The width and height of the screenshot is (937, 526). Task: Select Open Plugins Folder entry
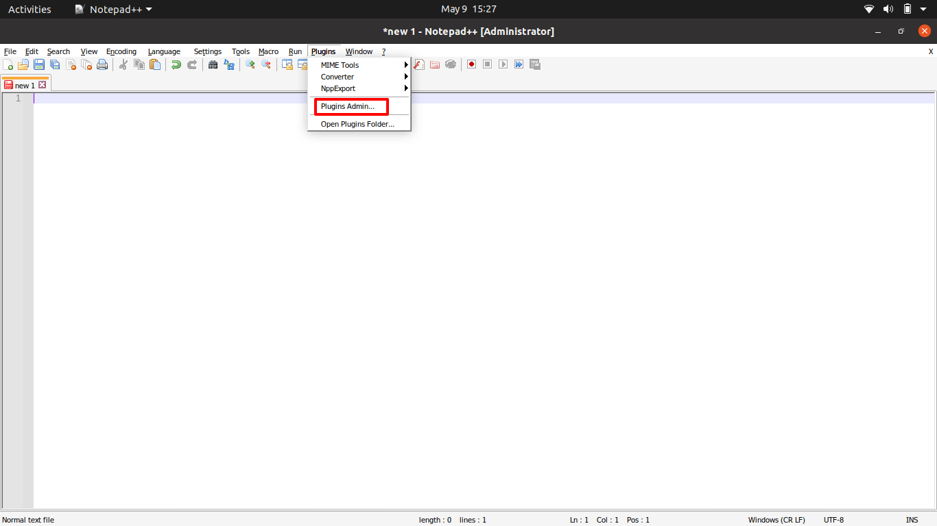[x=357, y=124]
